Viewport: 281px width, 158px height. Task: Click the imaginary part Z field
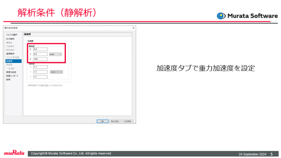pyautogui.click(x=40, y=77)
